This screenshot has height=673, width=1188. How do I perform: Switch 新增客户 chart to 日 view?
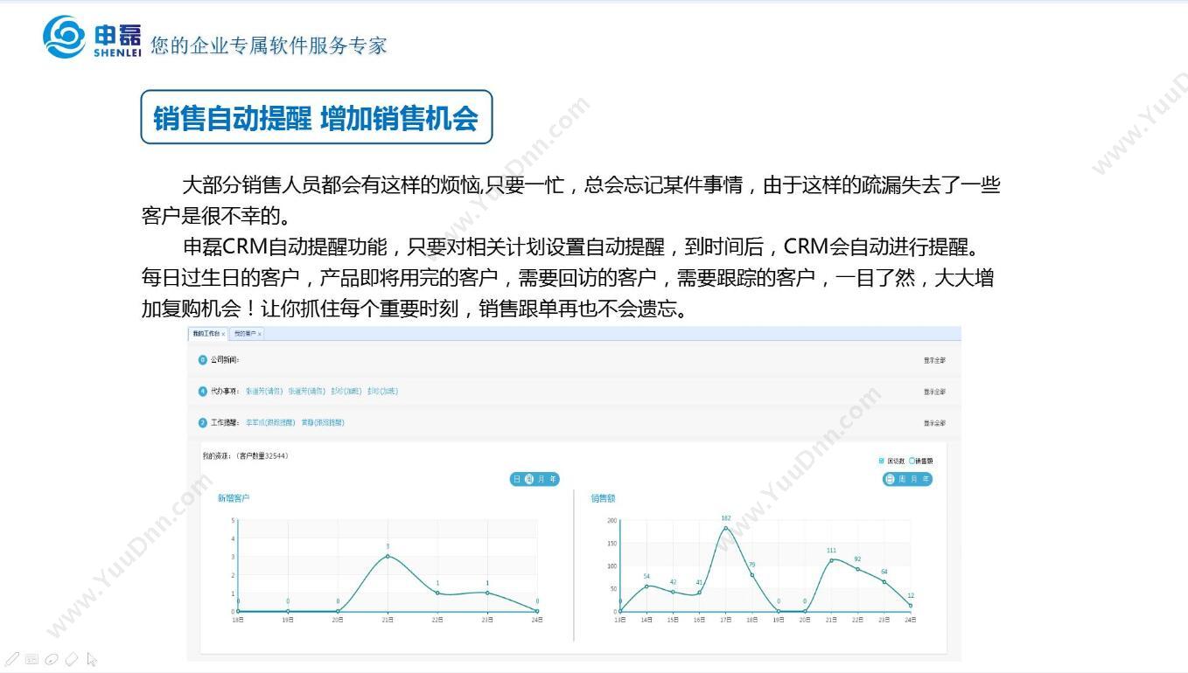click(x=517, y=479)
